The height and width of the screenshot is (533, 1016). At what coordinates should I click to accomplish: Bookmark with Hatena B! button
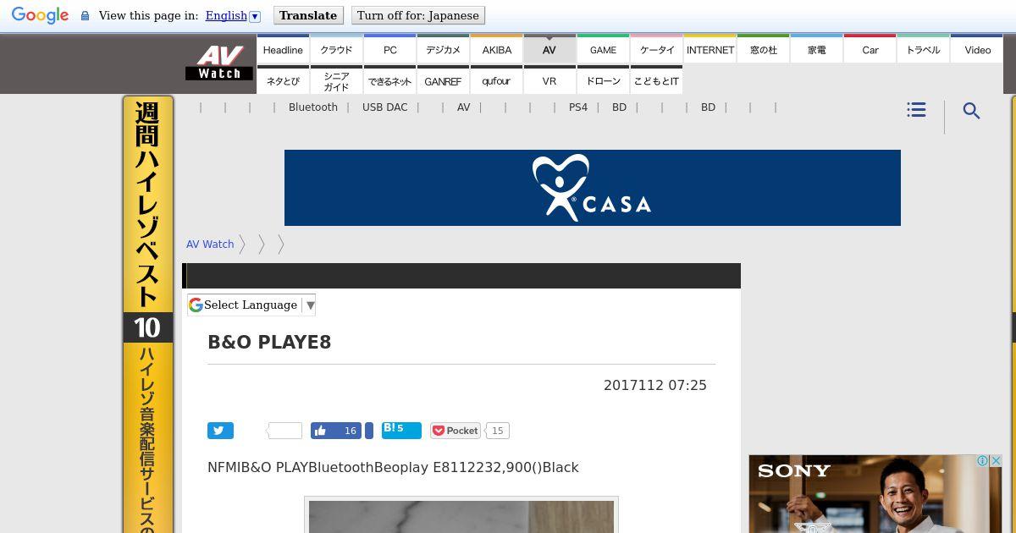[x=401, y=430]
